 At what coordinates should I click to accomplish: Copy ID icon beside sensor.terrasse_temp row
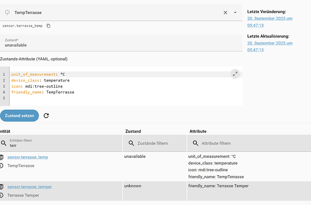[x=1, y=157]
